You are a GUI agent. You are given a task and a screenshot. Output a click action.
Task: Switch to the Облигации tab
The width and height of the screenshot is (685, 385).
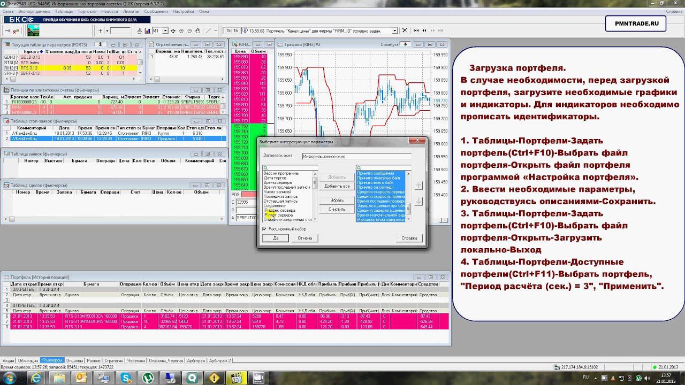[x=28, y=360]
